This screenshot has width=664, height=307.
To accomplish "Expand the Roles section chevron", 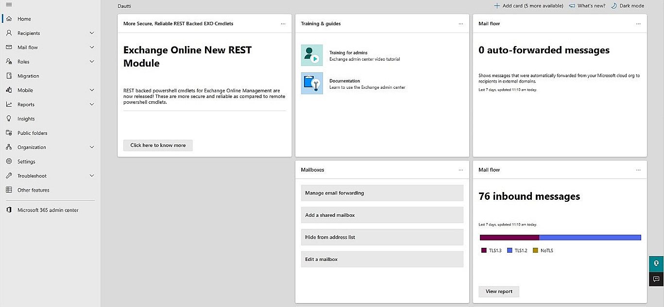I will click(92, 62).
